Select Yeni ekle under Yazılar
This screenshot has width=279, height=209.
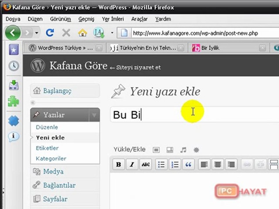(50, 138)
